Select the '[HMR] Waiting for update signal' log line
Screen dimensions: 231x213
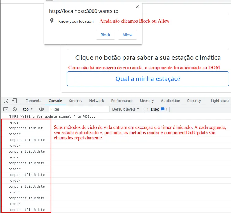(x=52, y=116)
